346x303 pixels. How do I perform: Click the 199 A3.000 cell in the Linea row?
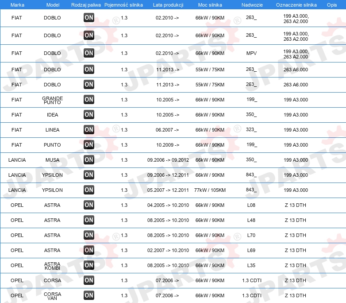coord(296,130)
